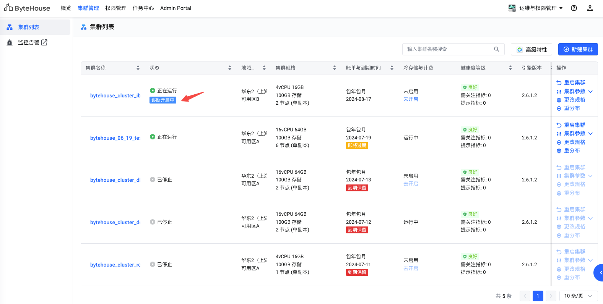Screen dimensions: 603x304
Task: Click the 引擎版本 column header
Action: coord(532,68)
